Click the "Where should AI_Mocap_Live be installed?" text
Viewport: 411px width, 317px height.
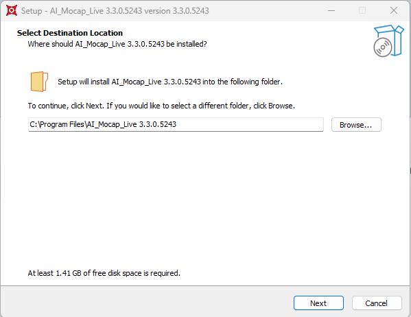tap(117, 44)
